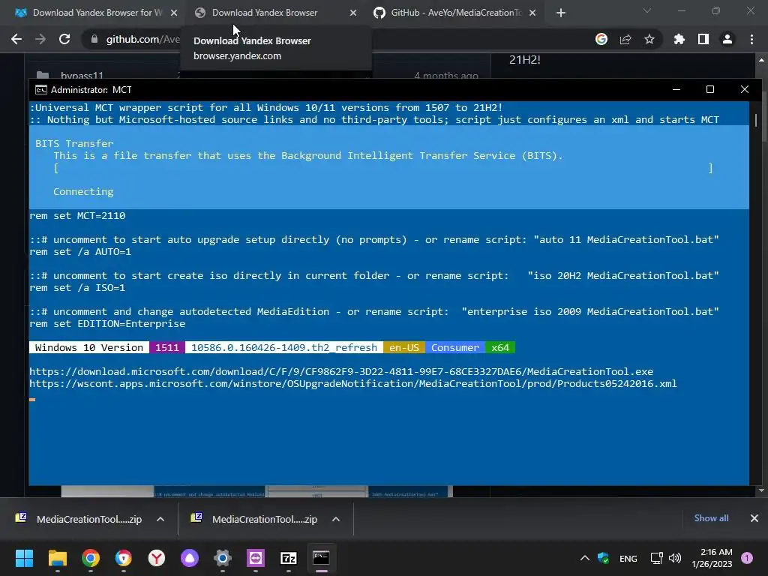The image size is (768, 576).
Task: Open the bypass11 folder on GitHub page
Action: tap(82, 76)
